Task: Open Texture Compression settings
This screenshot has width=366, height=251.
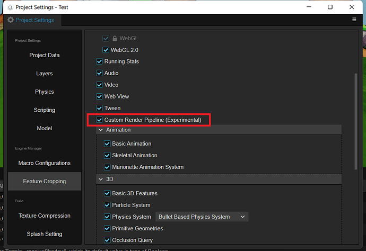Action: click(x=45, y=216)
